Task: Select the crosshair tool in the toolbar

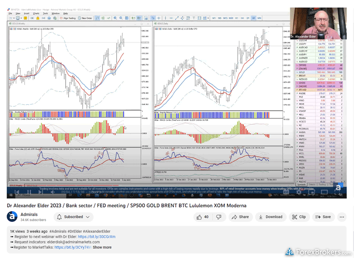Action: tap(159, 18)
